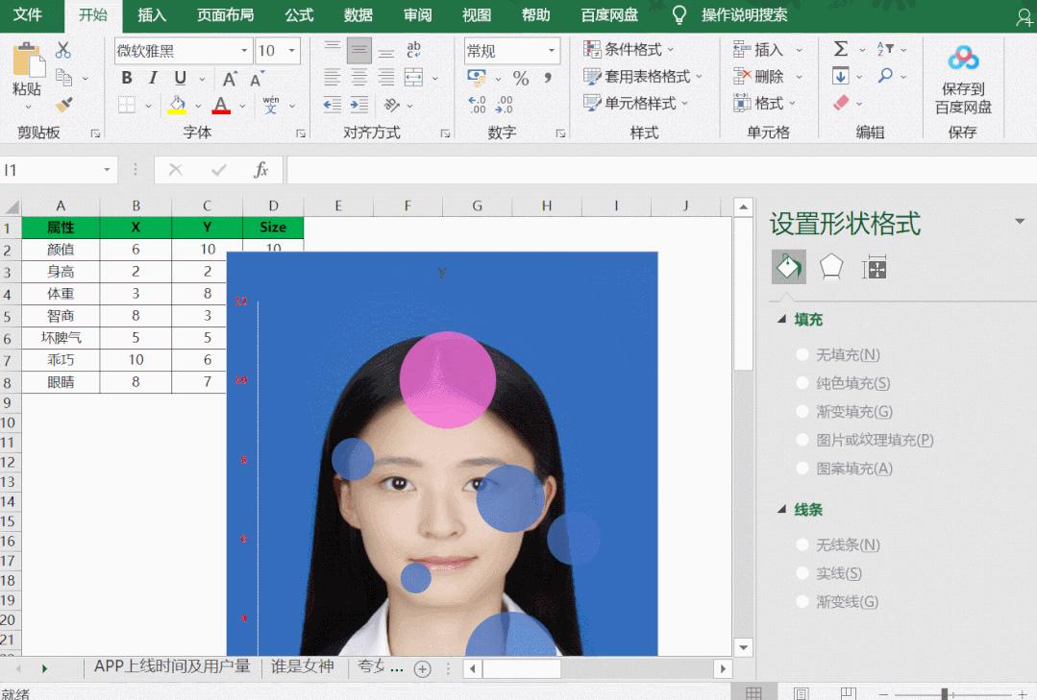1037x700 pixels.
Task: Toggle bold formatting
Action: [125, 77]
